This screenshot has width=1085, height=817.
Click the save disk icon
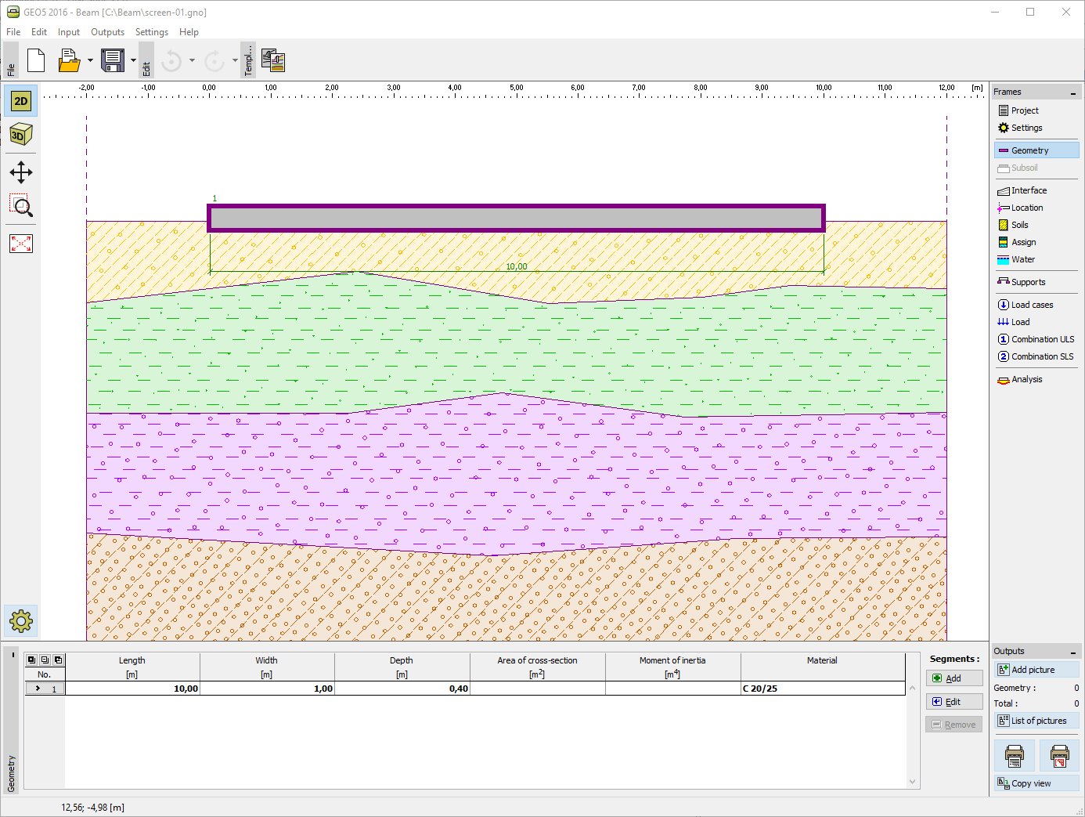pos(113,60)
